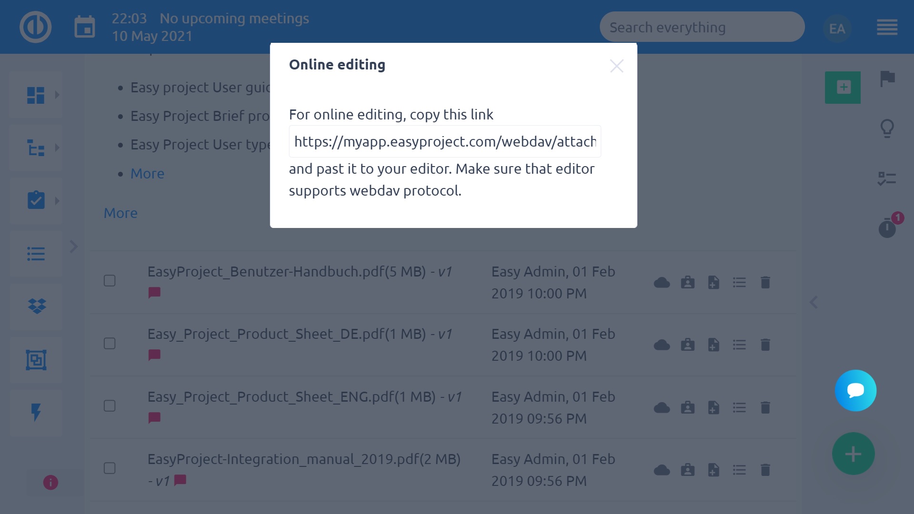Open the EA user avatar
Image resolution: width=914 pixels, height=514 pixels.
tap(837, 29)
